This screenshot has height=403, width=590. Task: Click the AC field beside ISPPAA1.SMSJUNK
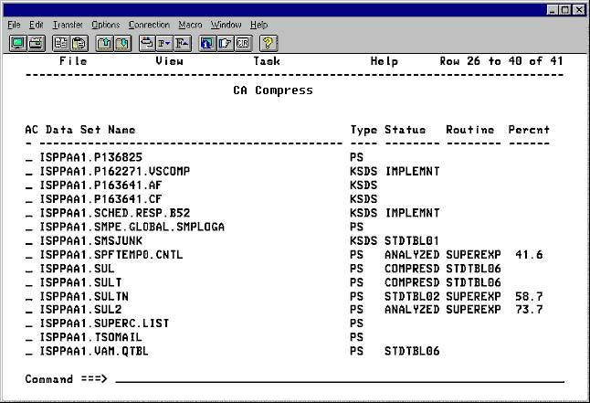point(29,240)
